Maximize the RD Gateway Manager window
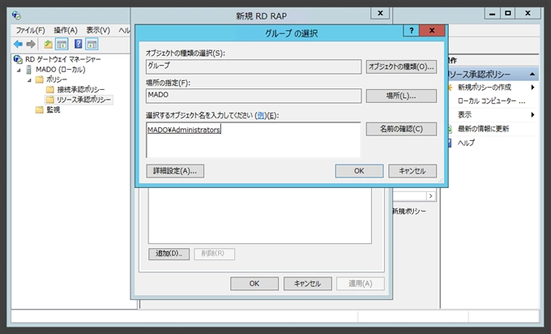The height and width of the screenshot is (334, 551). [x=508, y=14]
